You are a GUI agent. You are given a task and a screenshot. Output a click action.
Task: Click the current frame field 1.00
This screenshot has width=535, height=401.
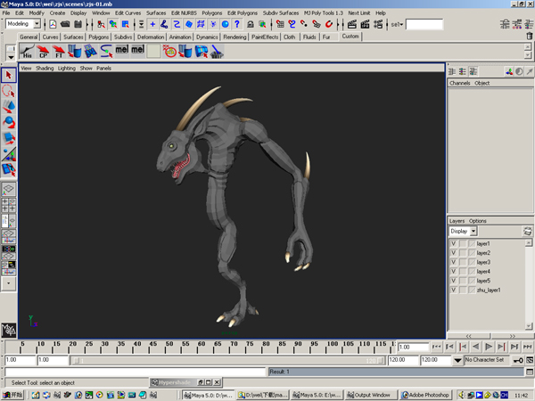(x=413, y=348)
